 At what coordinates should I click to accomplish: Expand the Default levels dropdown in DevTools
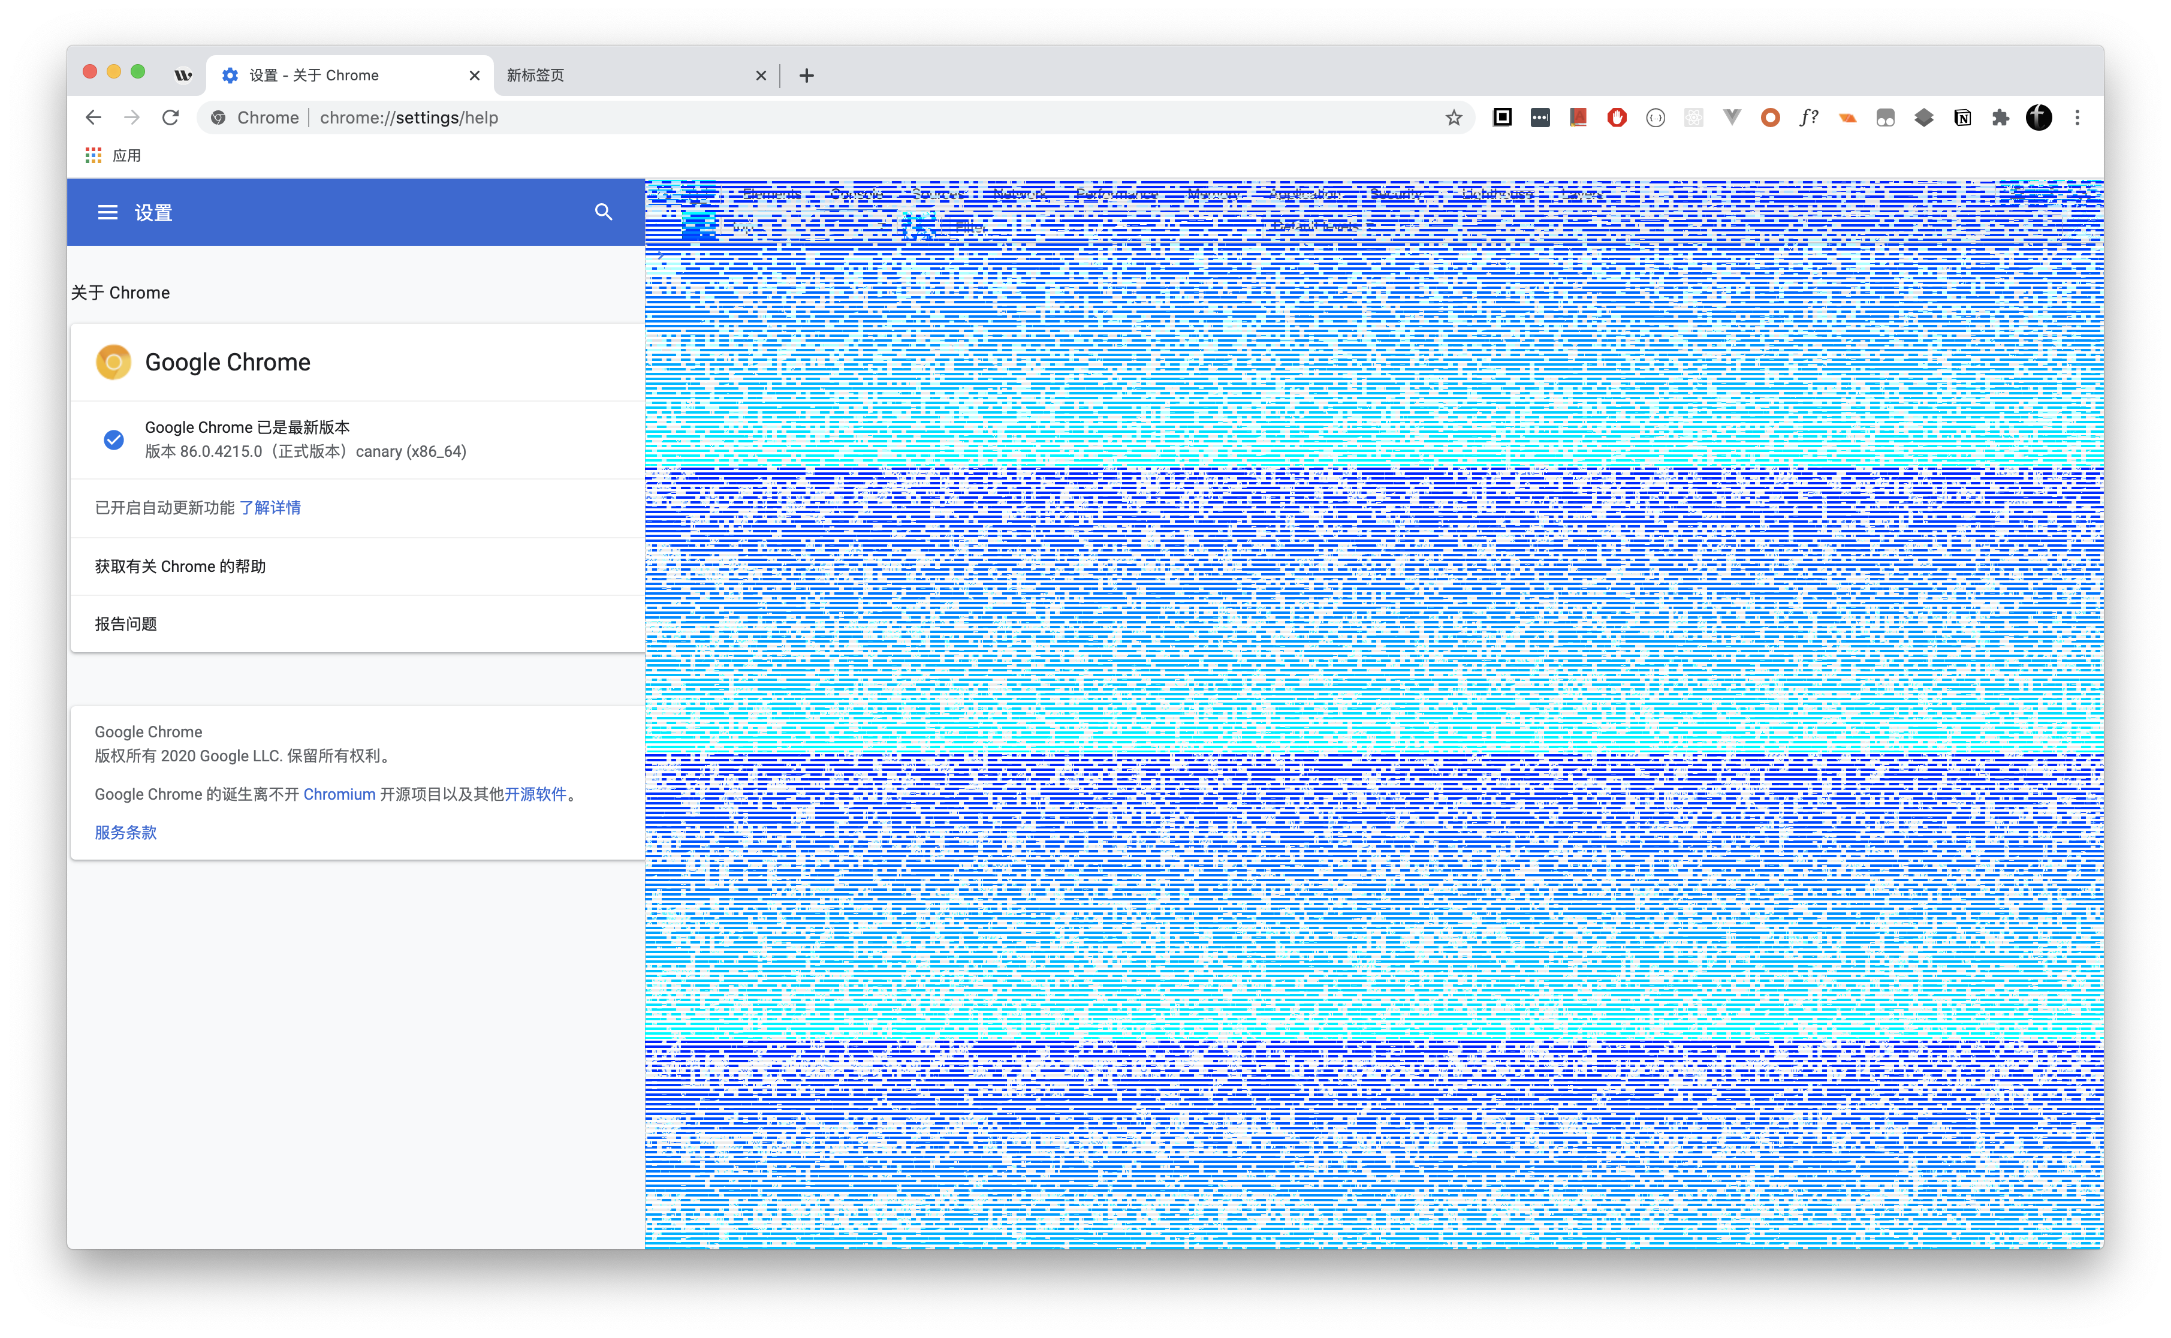pyautogui.click(x=1322, y=227)
